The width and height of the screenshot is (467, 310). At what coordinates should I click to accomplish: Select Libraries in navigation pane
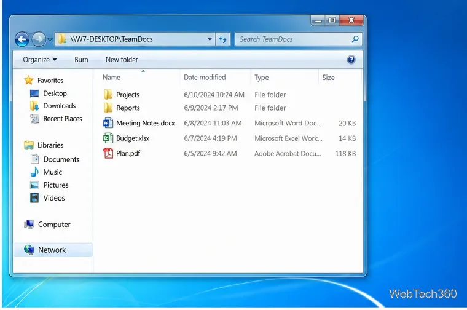(50, 145)
